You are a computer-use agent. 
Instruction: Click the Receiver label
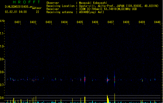(53, 9)
